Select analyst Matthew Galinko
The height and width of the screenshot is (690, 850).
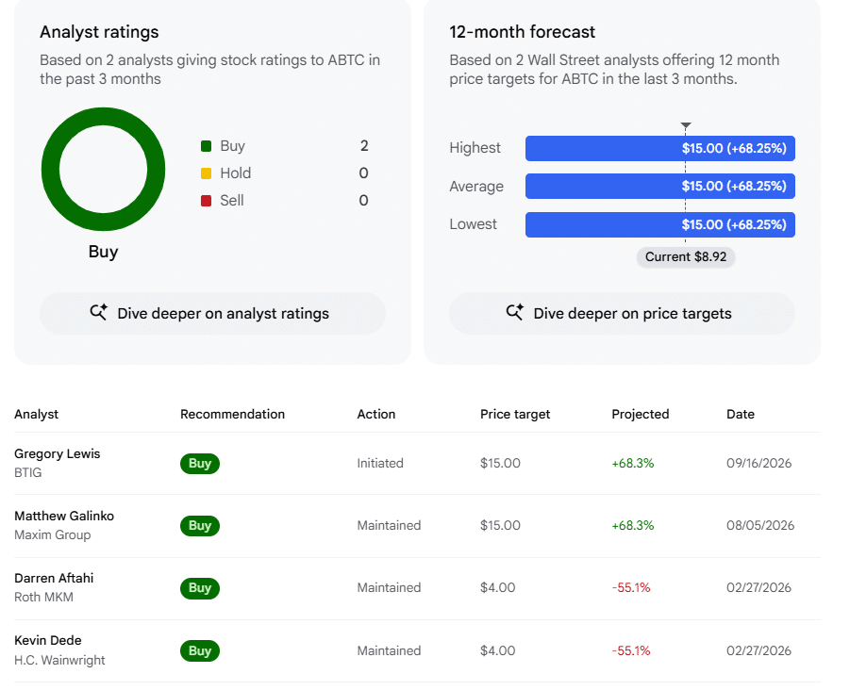[64, 517]
